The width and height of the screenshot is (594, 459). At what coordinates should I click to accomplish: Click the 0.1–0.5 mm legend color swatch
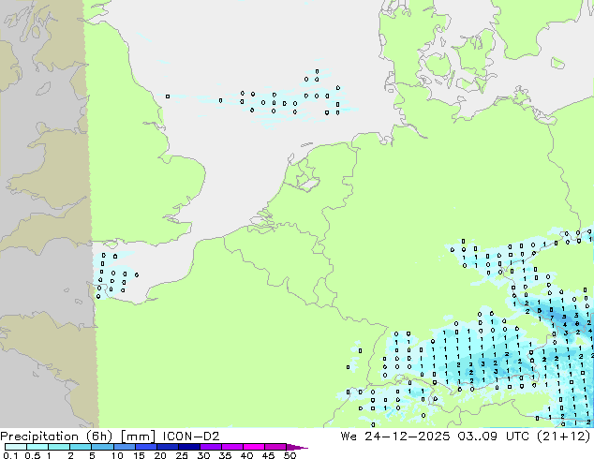(x=16, y=447)
